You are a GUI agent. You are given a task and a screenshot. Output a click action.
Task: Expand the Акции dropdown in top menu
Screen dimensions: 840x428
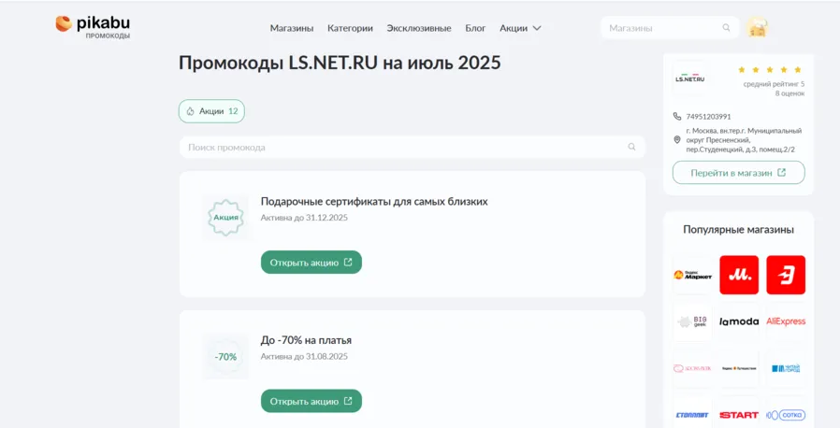coord(520,28)
